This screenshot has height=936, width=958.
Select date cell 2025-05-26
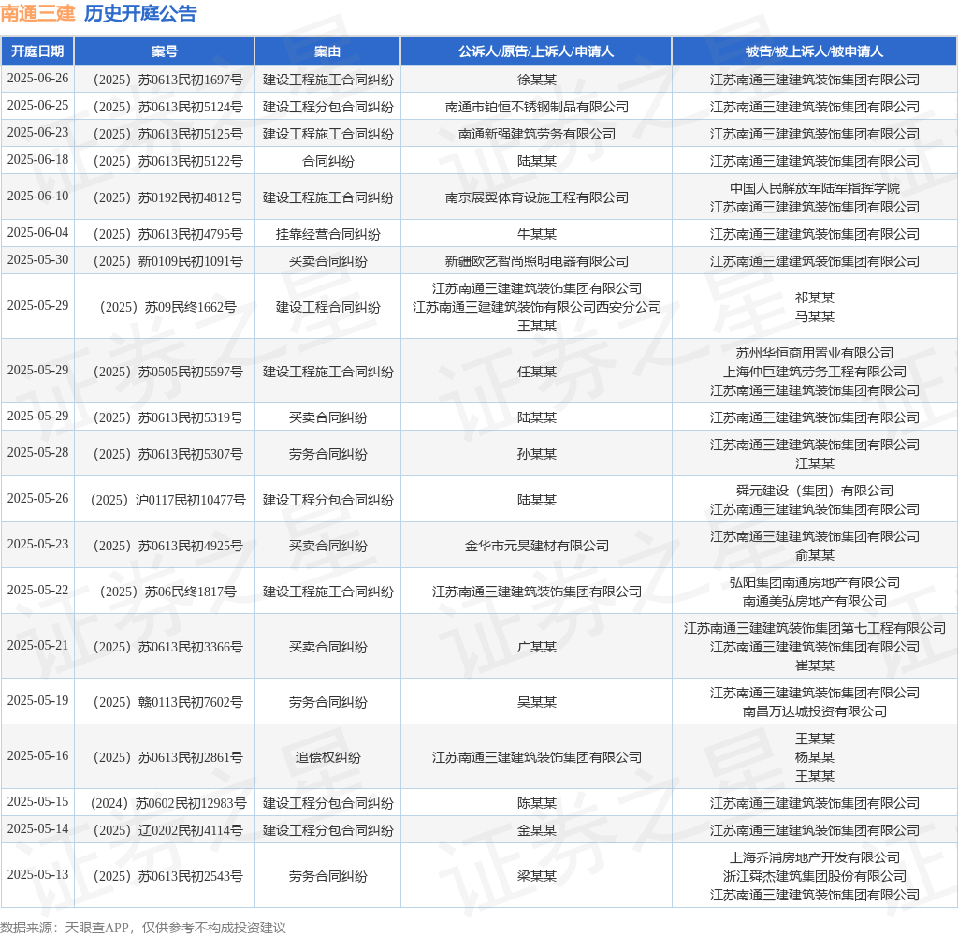click(x=37, y=498)
